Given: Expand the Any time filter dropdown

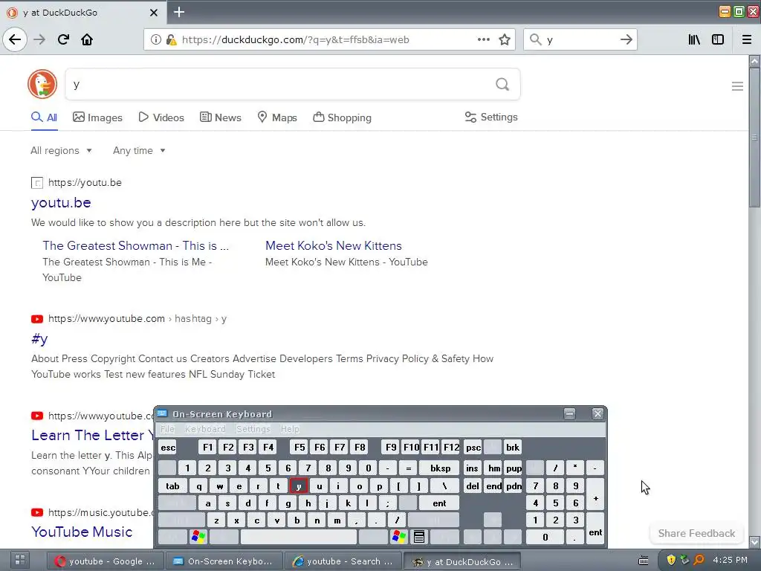Looking at the screenshot, I should pos(139,150).
